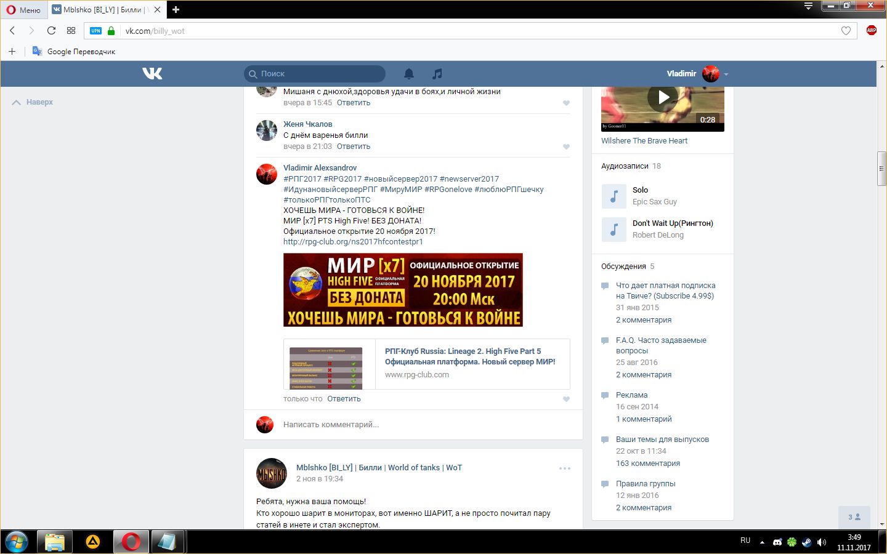Open rpg-club.org contest link
The height and width of the screenshot is (554, 887).
[353, 242]
